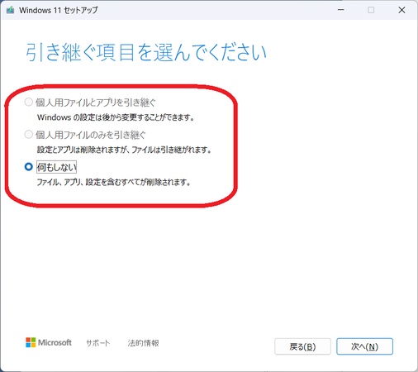The height and width of the screenshot is (372, 418).
Task: Click the Microsoft logo
Action: [49, 342]
